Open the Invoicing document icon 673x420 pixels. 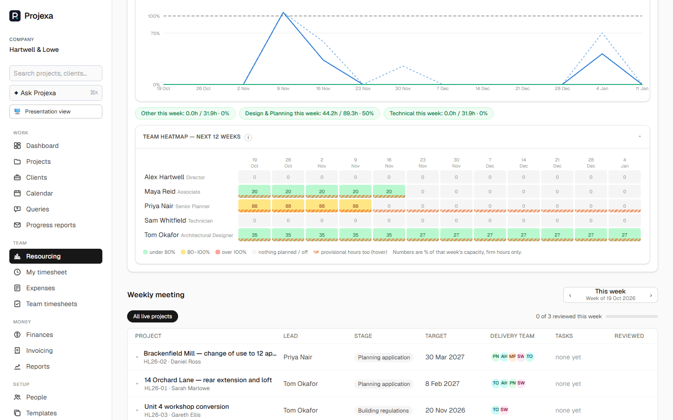[x=17, y=350]
